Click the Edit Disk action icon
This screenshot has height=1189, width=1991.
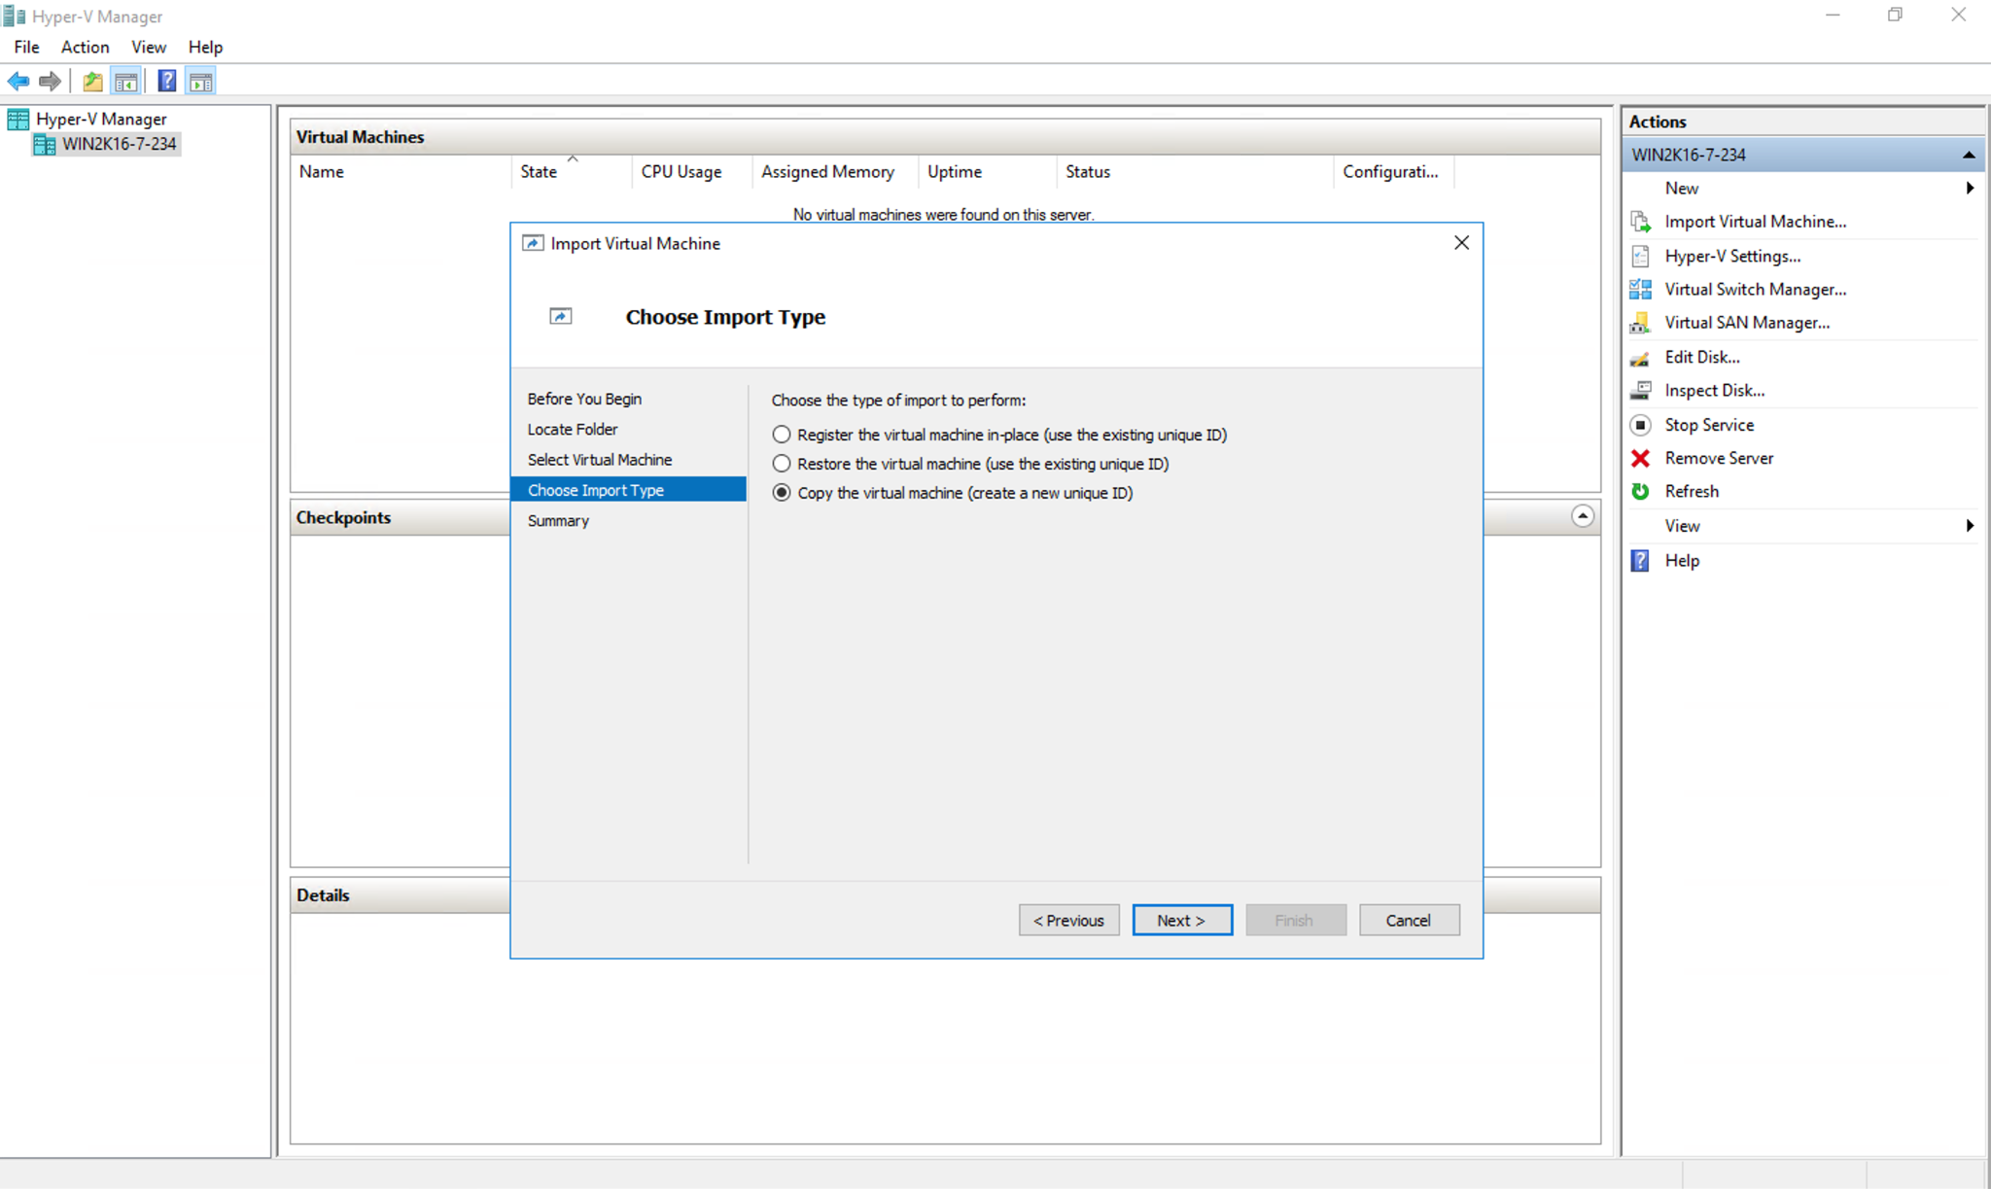1641,358
